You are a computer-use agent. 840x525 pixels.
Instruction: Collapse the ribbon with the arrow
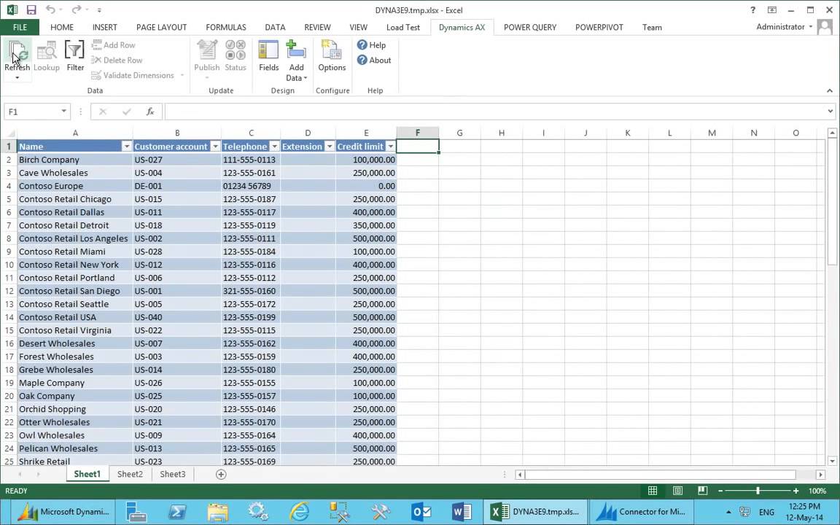pos(829,90)
